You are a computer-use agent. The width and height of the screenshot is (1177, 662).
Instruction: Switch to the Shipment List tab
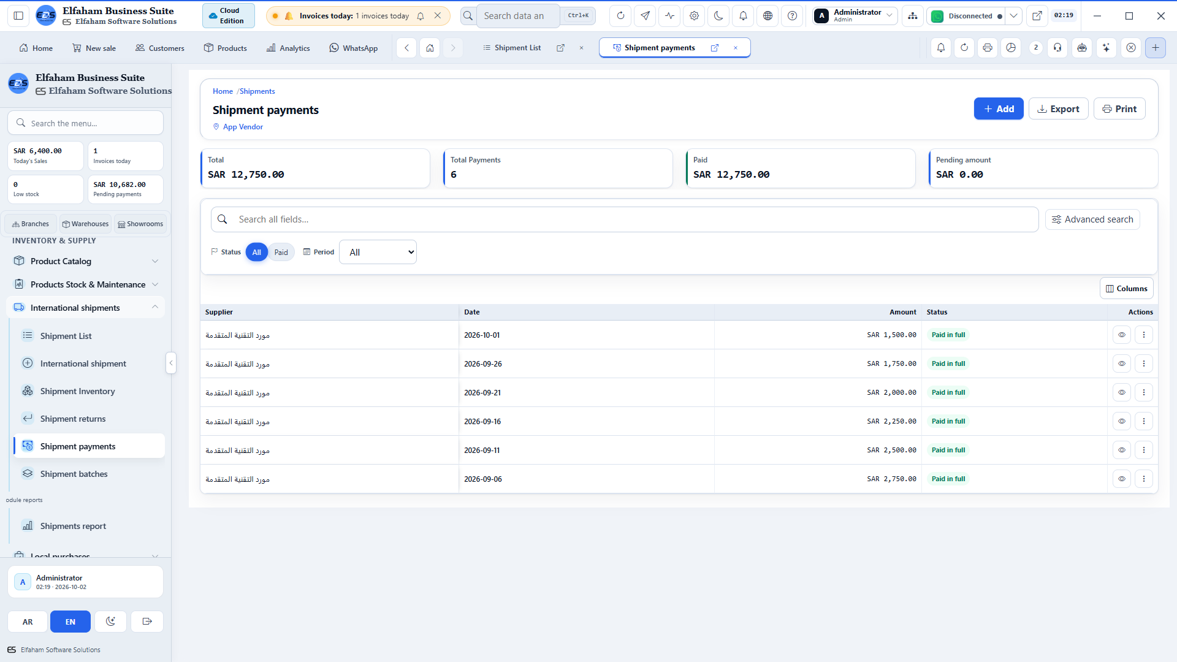517,48
